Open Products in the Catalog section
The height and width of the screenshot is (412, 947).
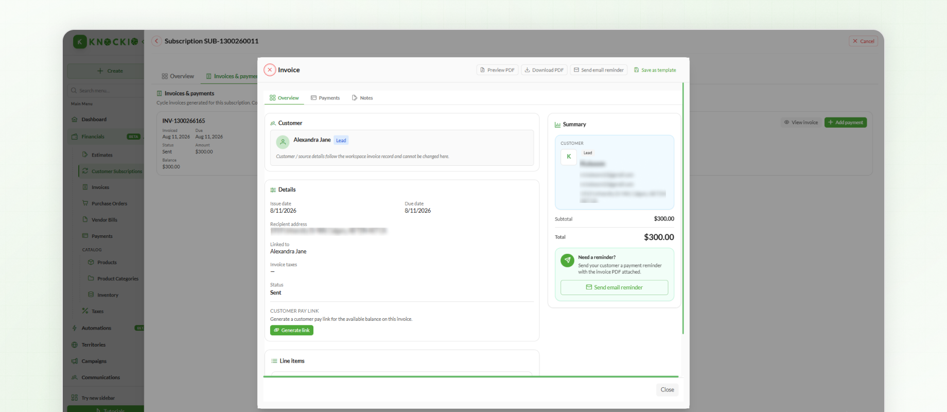click(107, 263)
